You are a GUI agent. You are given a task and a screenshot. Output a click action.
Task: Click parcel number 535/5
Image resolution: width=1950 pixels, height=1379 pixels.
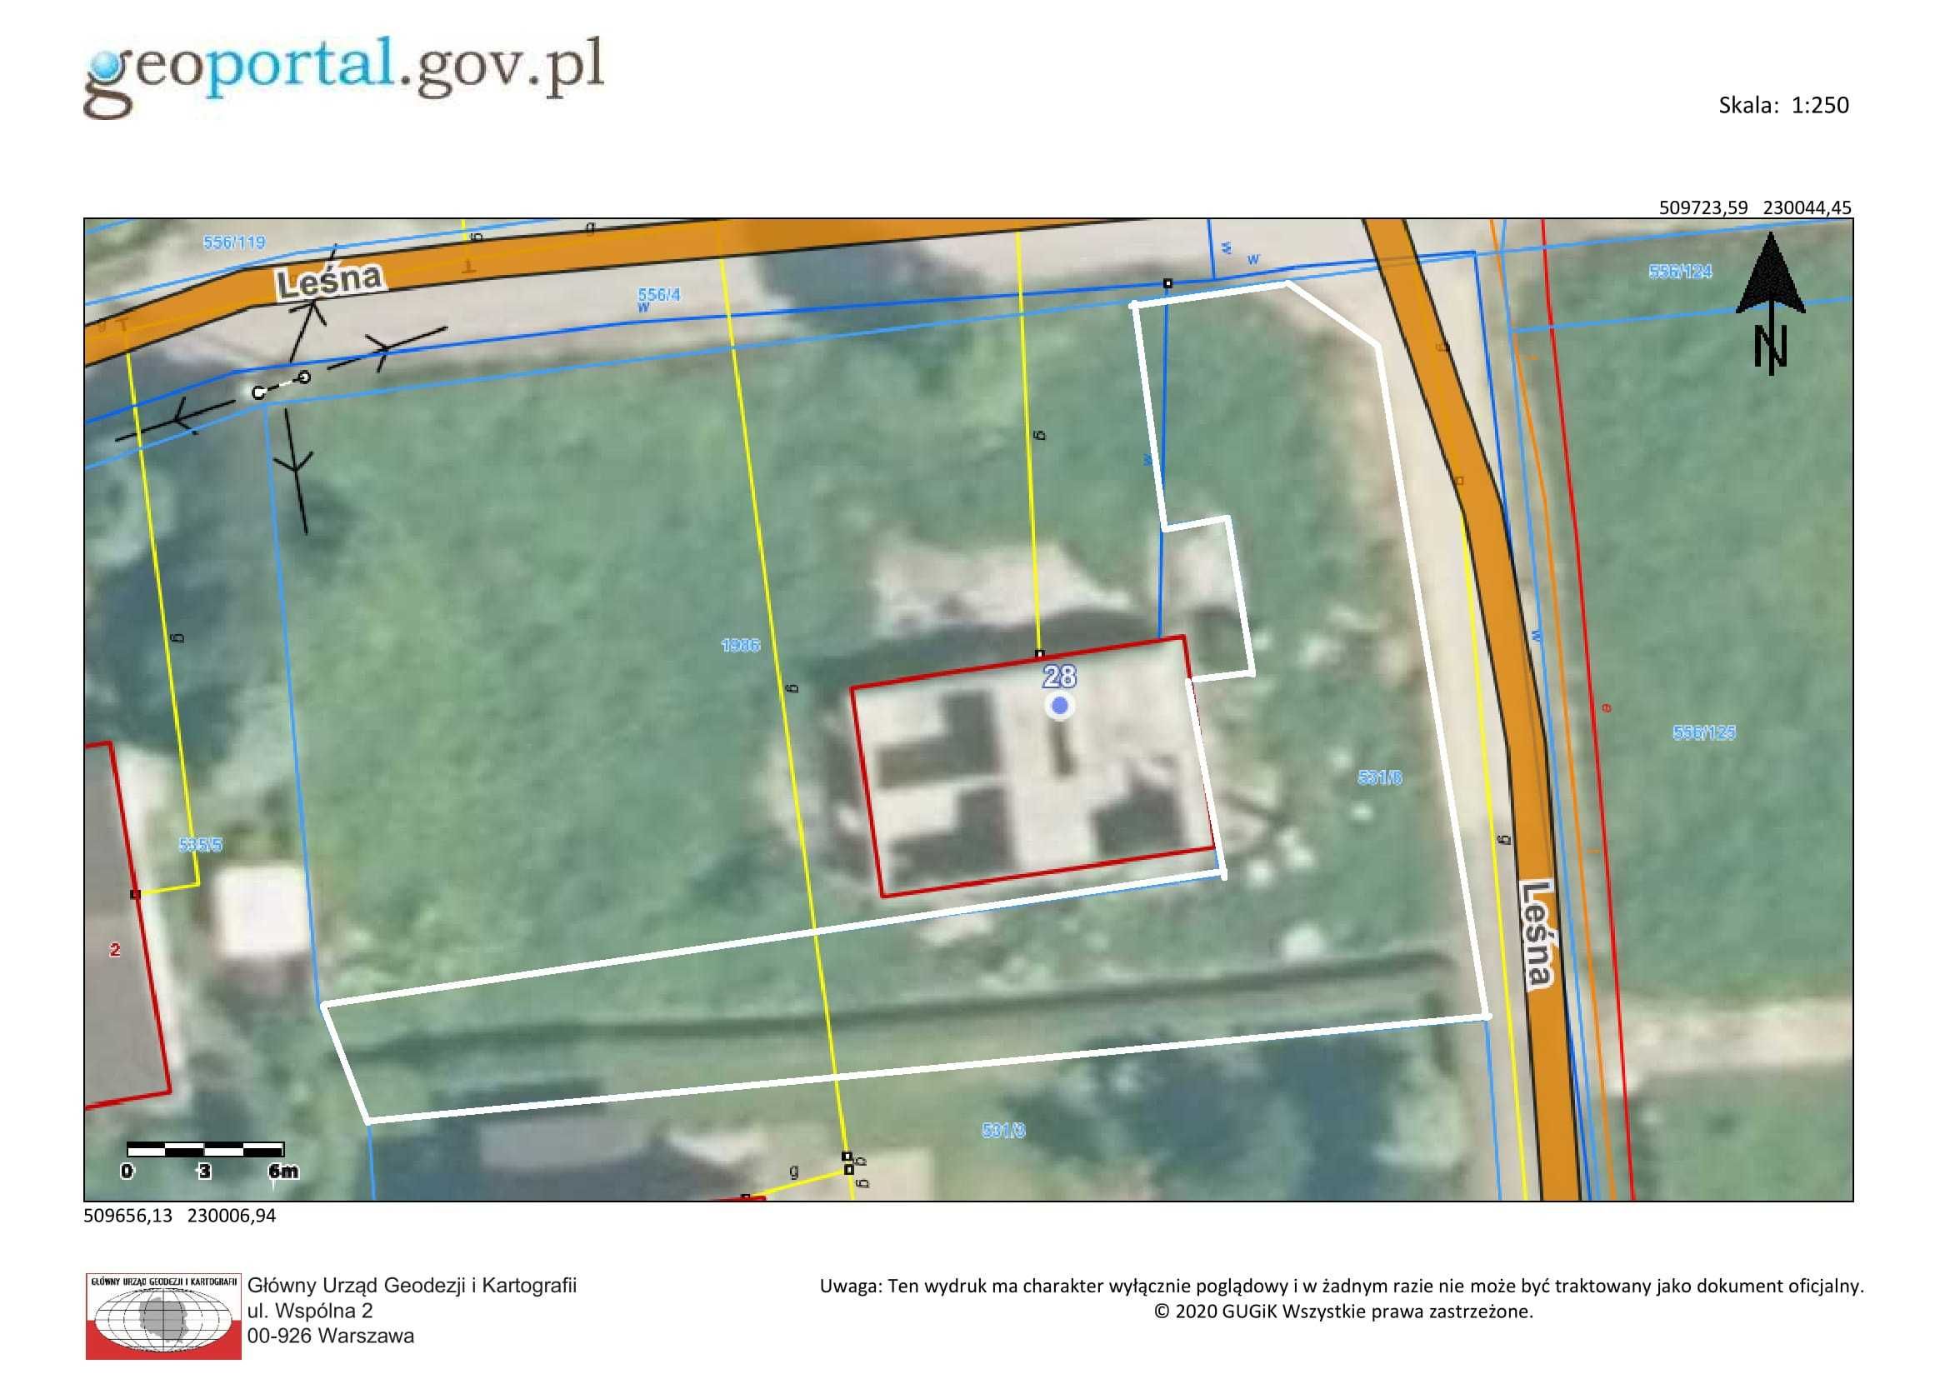pyautogui.click(x=201, y=845)
